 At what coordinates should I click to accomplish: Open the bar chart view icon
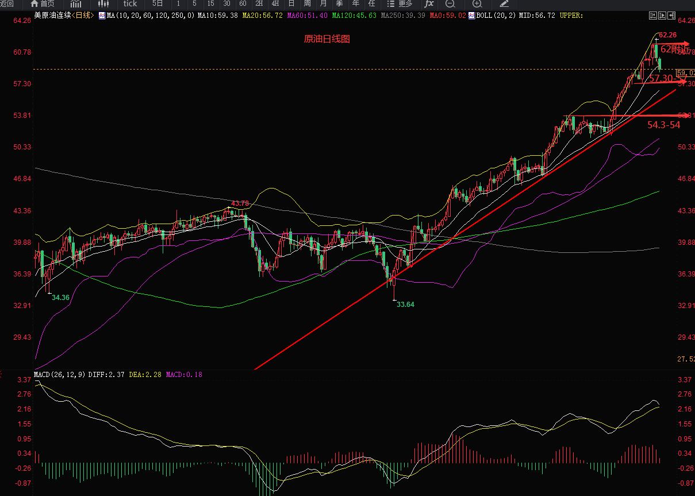76,3
